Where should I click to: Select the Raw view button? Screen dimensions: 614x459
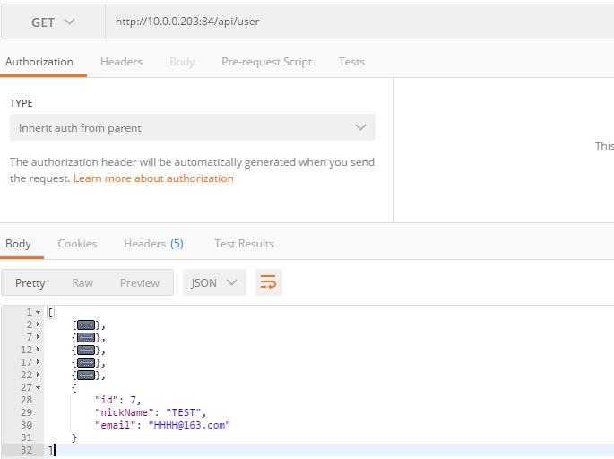(x=82, y=282)
